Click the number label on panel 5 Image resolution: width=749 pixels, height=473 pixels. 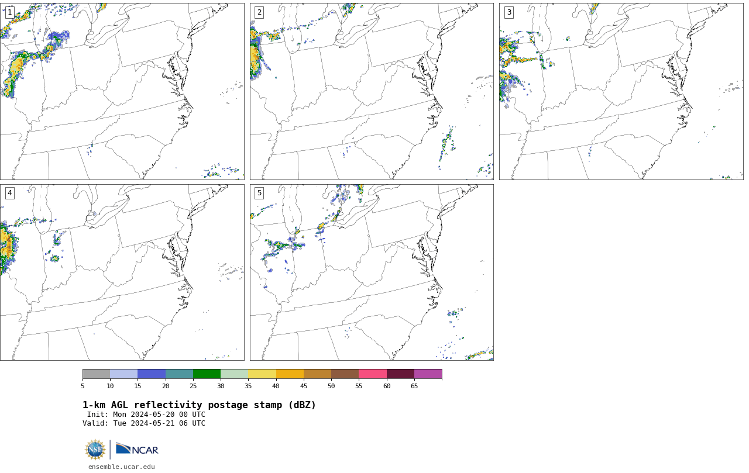point(259,193)
